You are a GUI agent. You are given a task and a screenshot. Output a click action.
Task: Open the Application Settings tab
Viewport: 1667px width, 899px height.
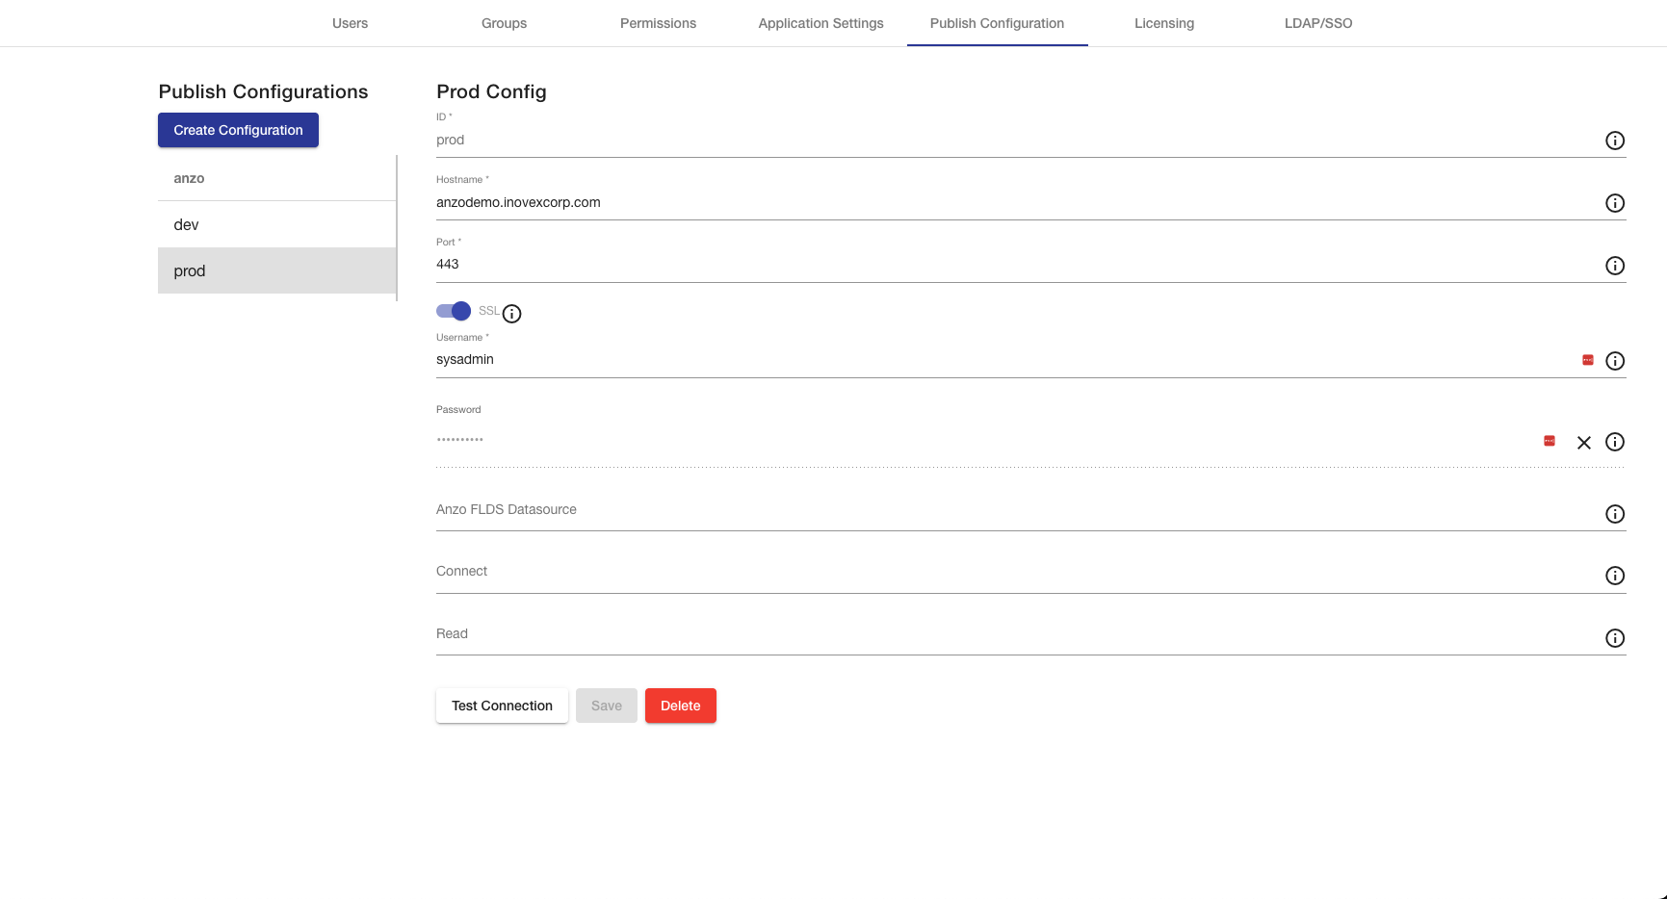coord(820,23)
